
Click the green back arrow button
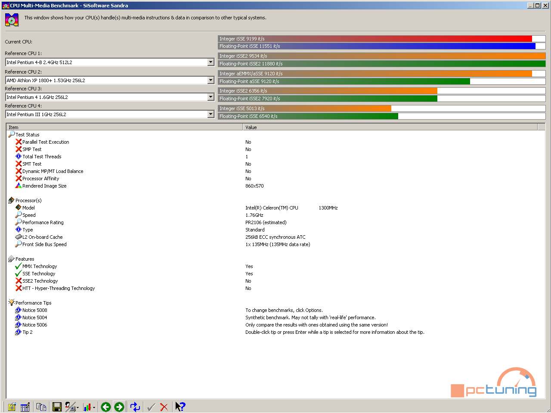[x=106, y=407]
